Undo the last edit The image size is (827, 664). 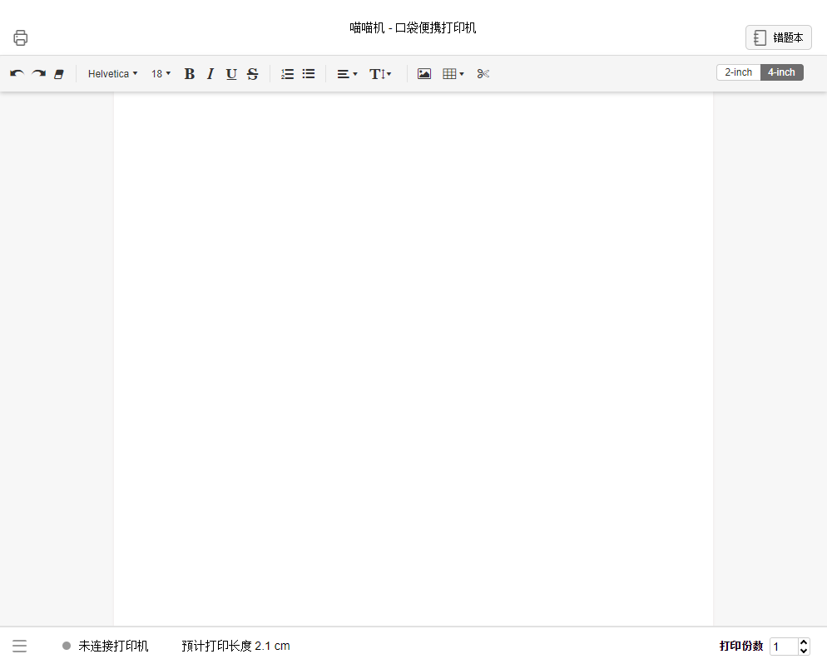click(x=17, y=74)
